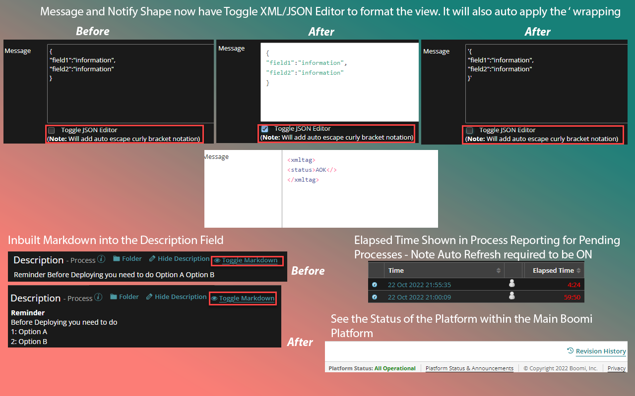Select the Platform Status: All Operational indicator

click(x=372, y=368)
